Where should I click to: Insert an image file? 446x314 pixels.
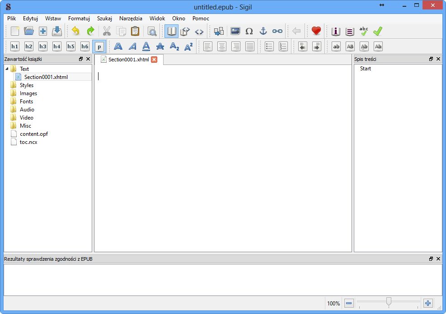(235, 31)
